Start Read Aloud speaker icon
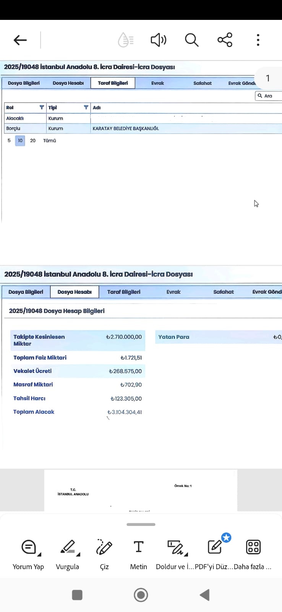Image resolution: width=282 pixels, height=612 pixels. coord(158,40)
